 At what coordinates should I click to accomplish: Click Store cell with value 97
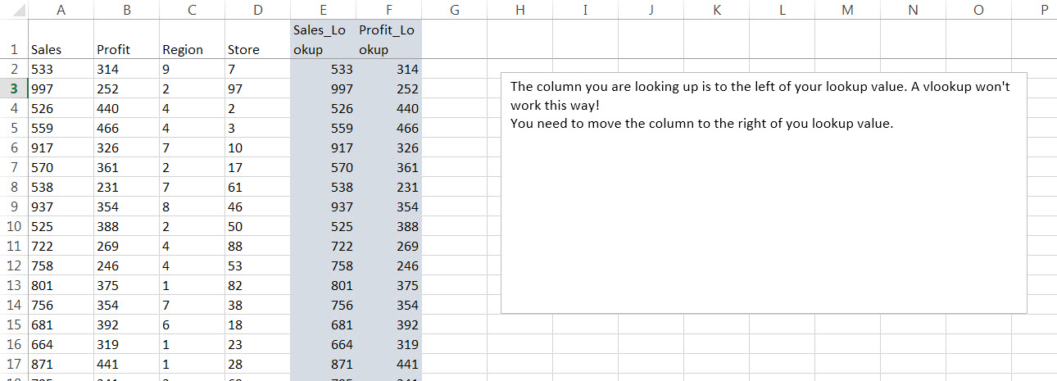point(257,88)
